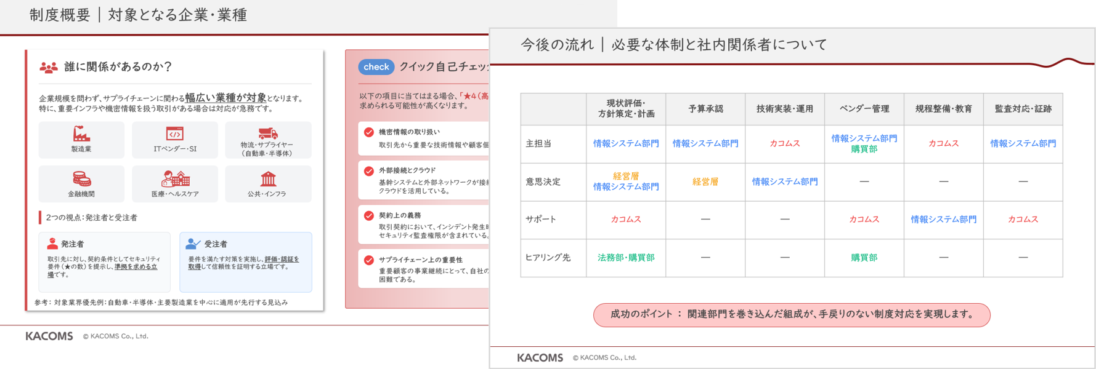
Task: Toggle the 外部接続とクラウド check mark
Action: 369,171
